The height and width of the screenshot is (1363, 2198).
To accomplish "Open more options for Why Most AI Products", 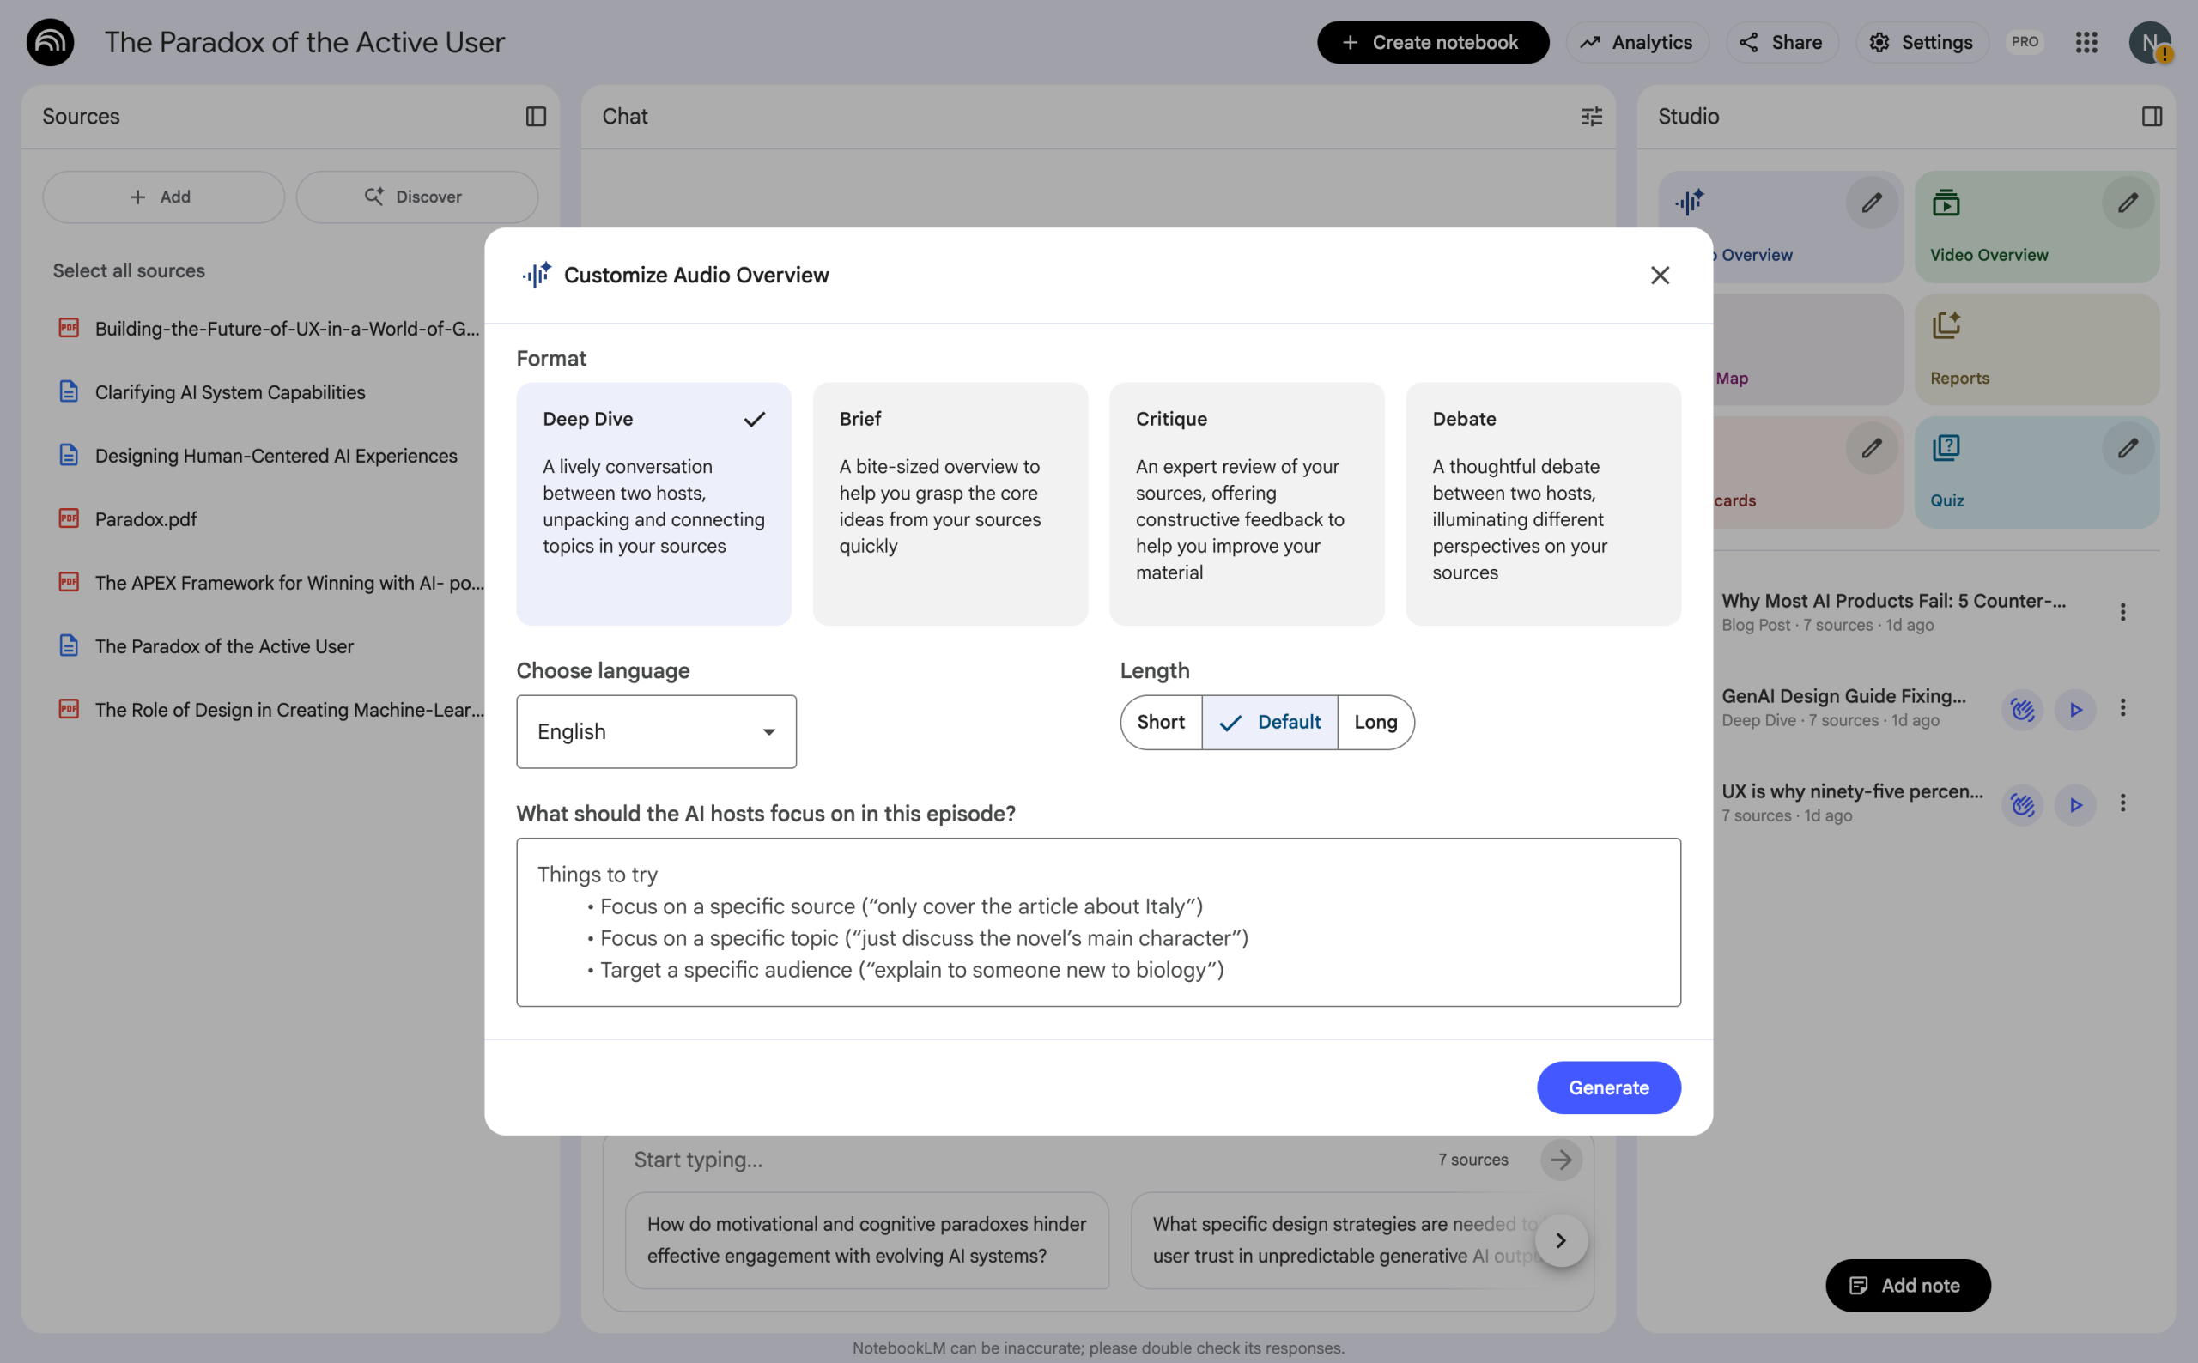I will click(2122, 613).
